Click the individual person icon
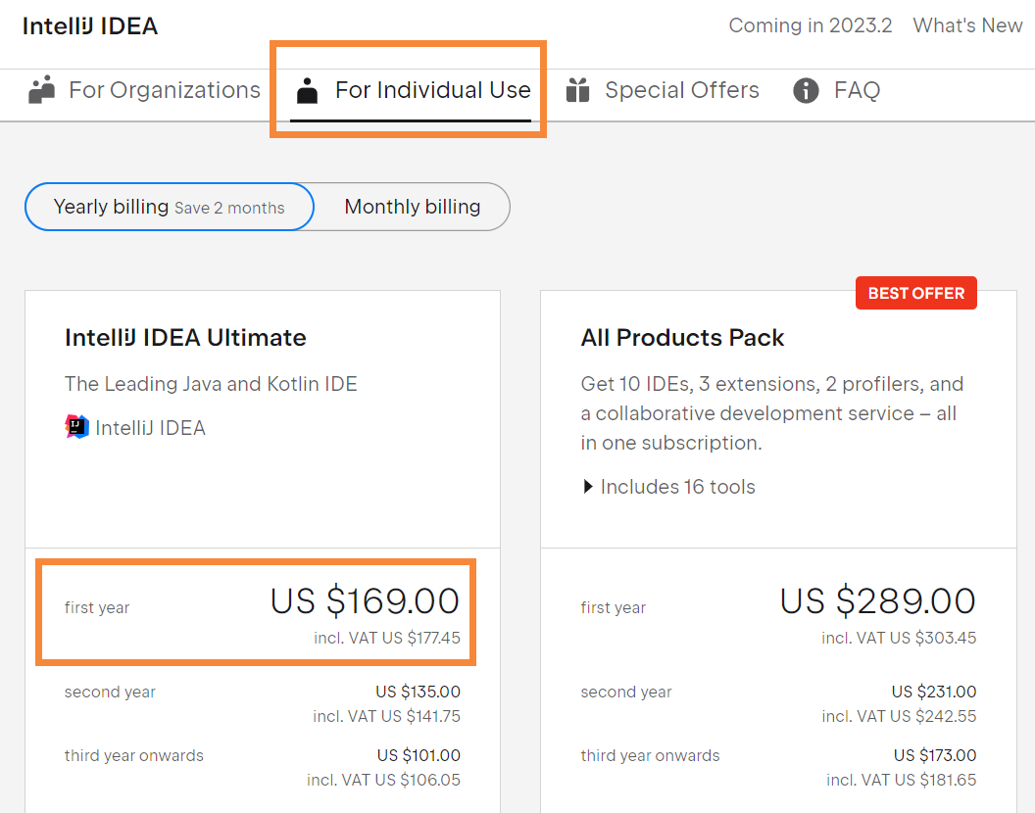 (x=307, y=90)
